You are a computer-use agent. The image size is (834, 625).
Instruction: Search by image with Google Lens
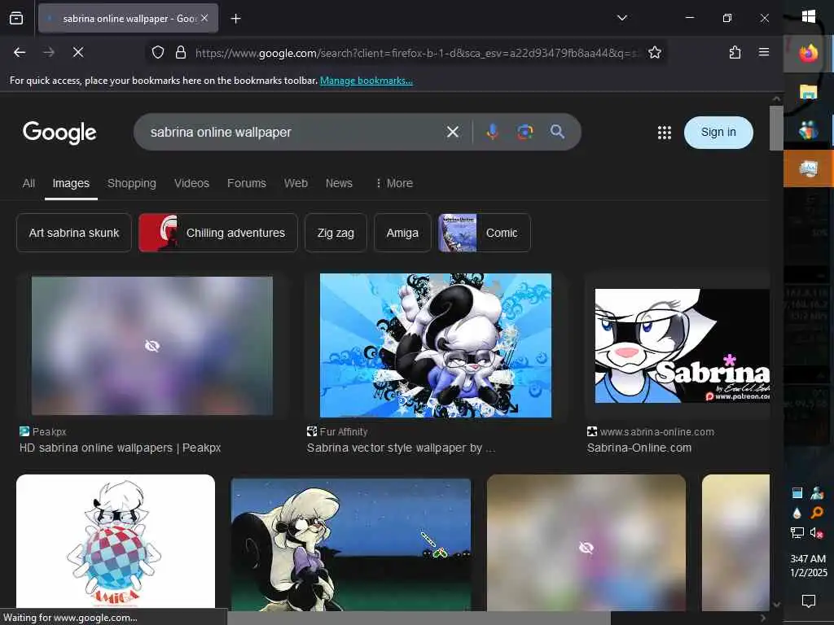pos(525,132)
